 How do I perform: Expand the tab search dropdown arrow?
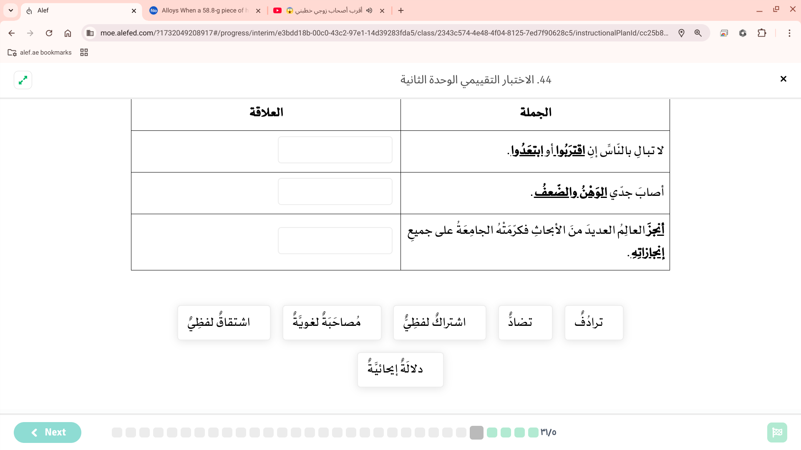[11, 10]
